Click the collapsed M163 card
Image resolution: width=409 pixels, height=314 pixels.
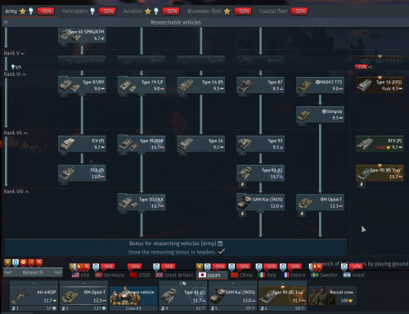click(x=260, y=61)
